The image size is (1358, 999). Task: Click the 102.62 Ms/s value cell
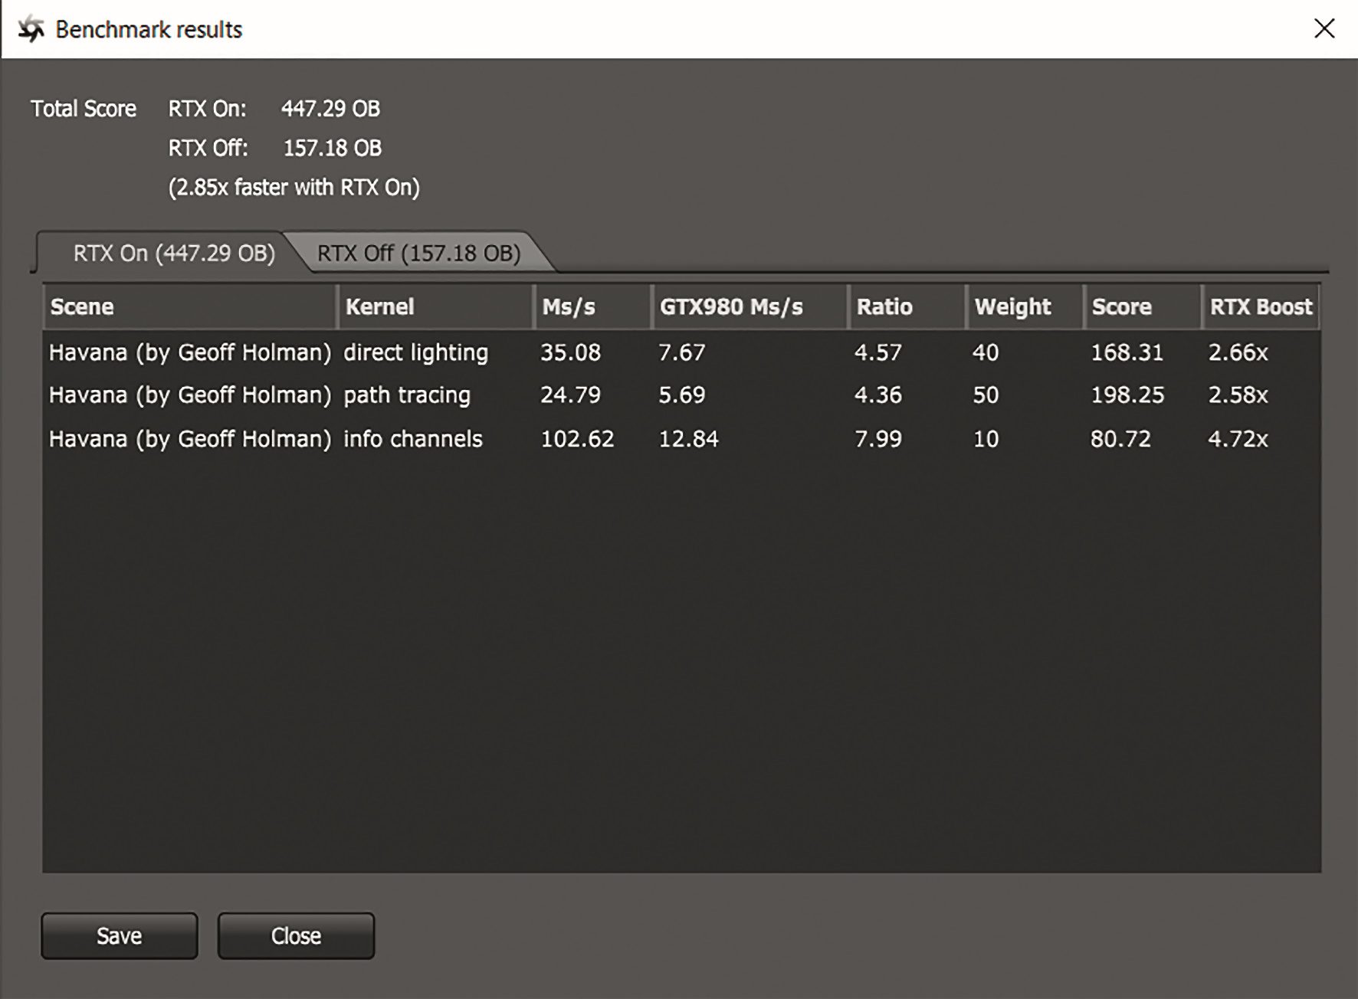point(577,439)
